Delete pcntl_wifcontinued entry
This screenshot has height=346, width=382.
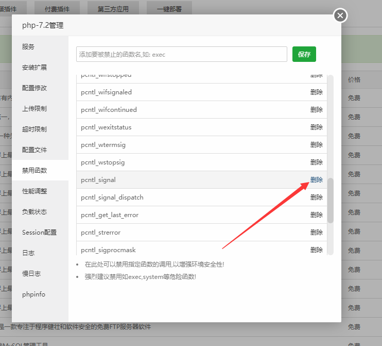pos(317,110)
